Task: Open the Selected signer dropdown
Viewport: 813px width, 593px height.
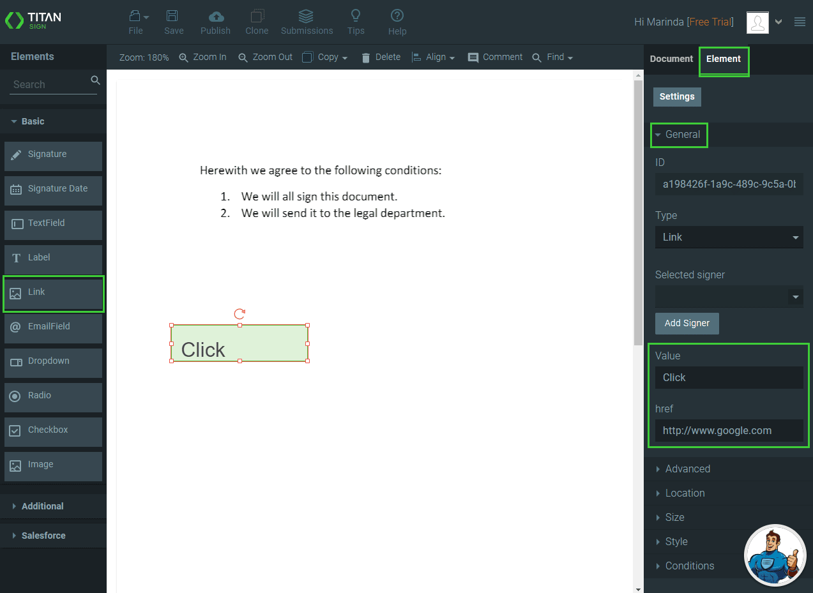Action: (729, 296)
